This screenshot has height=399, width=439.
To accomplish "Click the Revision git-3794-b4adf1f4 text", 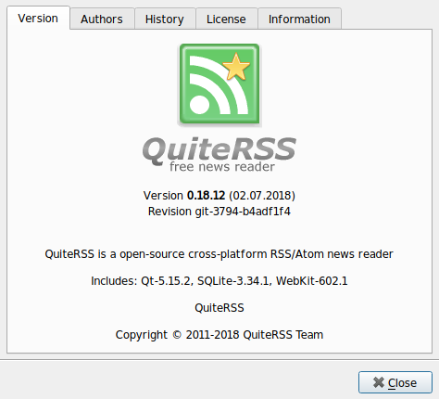I will pyautogui.click(x=219, y=212).
